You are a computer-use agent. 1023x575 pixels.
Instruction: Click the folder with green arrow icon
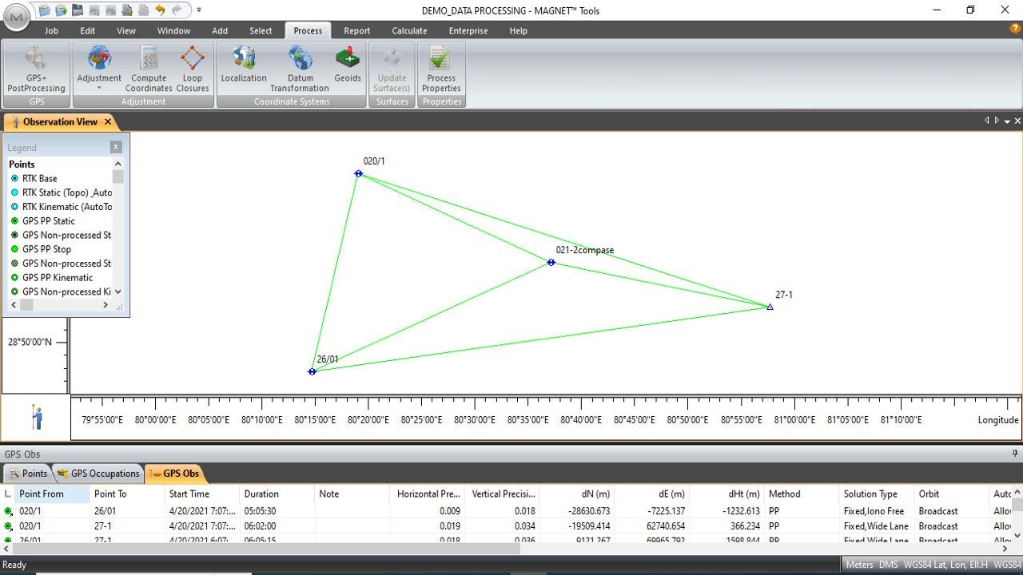[60, 10]
